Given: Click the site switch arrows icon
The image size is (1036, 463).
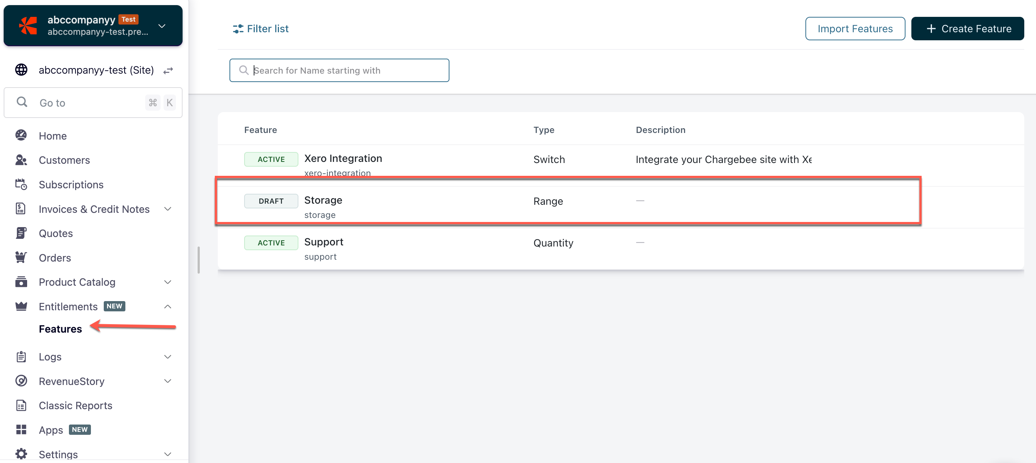Looking at the screenshot, I should [168, 70].
